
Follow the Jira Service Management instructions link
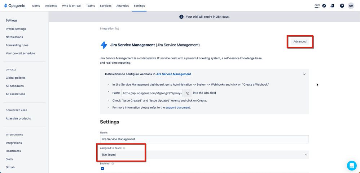[174, 74]
